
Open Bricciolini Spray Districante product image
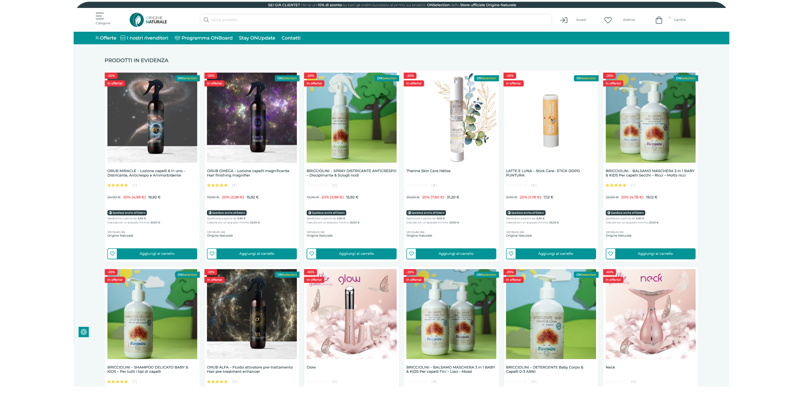(x=351, y=118)
